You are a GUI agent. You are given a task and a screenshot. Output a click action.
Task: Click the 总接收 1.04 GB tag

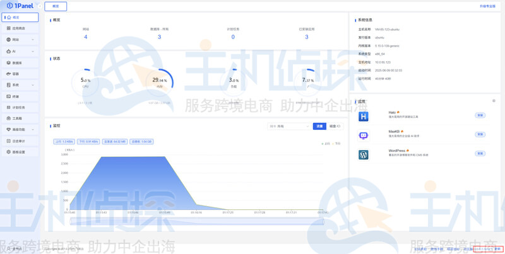[141, 141]
